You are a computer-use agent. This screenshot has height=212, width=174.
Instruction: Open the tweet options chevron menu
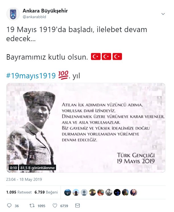point(163,14)
